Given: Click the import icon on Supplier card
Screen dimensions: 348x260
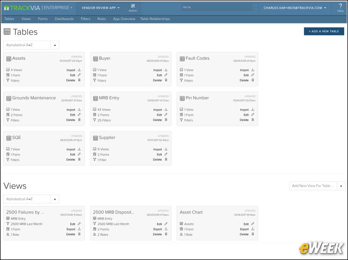Looking at the screenshot, I should tap(166, 149).
